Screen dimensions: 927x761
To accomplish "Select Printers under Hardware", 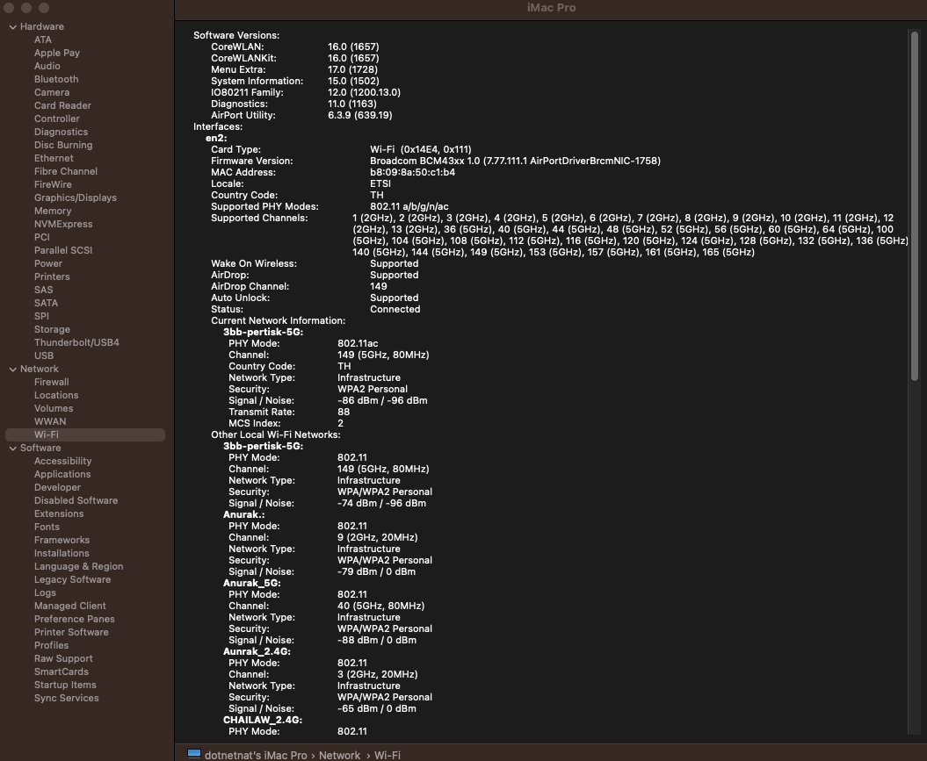I will point(52,276).
